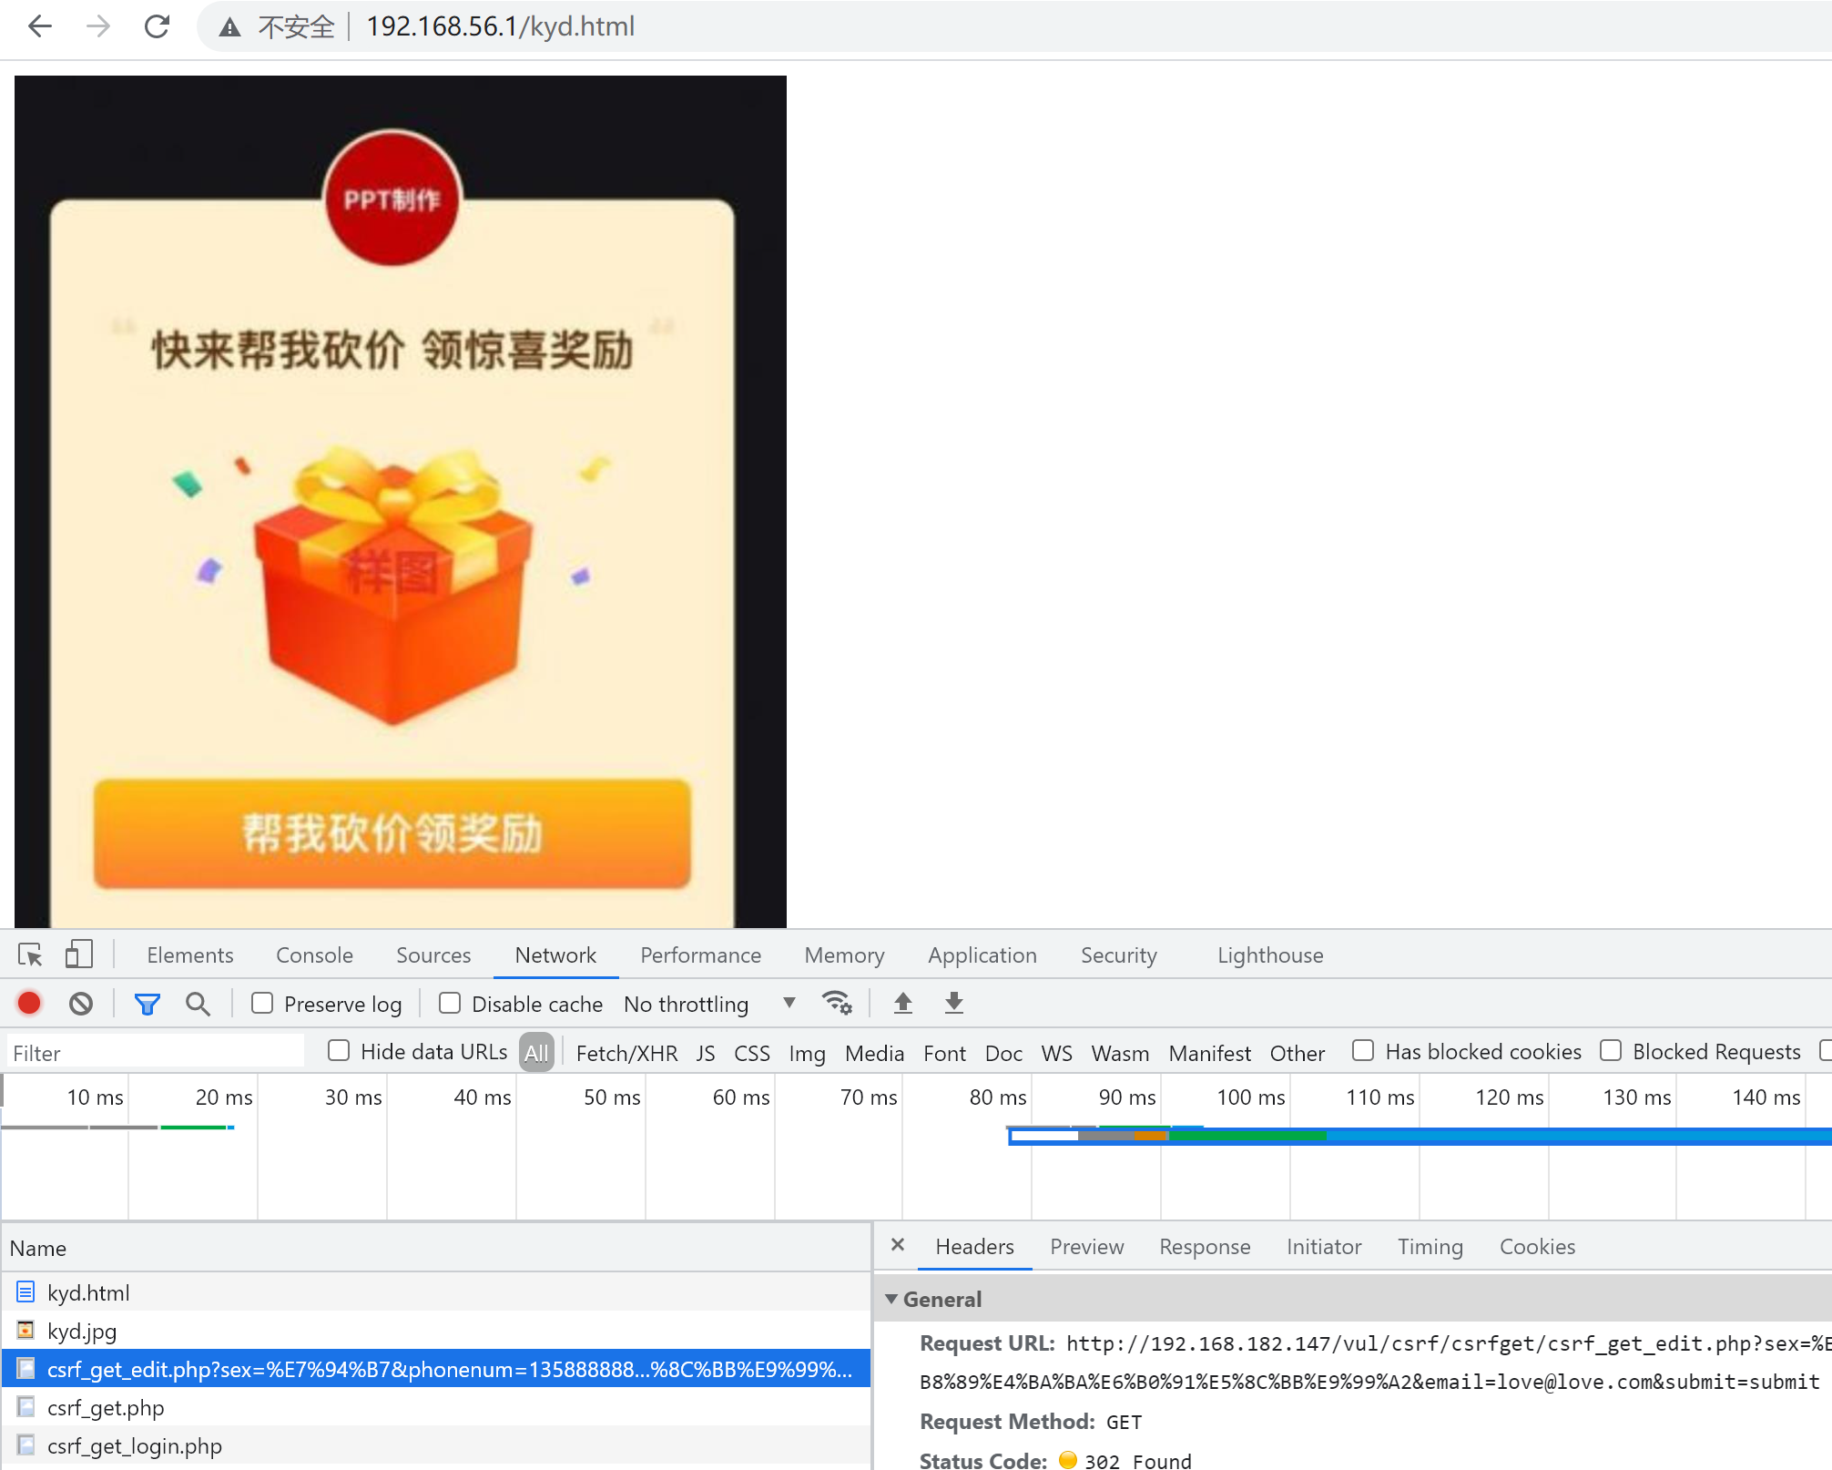Toggle the network filter funnel icon
This screenshot has width=1832, height=1470.
[147, 1004]
